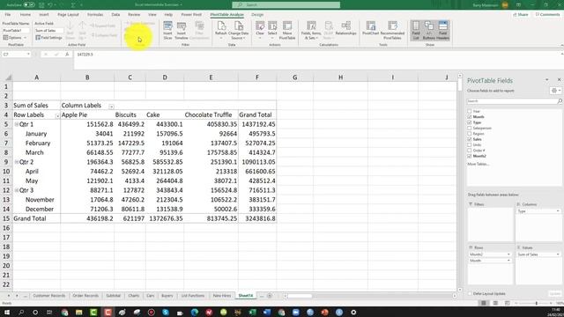Open the Customer Records sheet
This screenshot has height=317, width=564.
point(49,296)
